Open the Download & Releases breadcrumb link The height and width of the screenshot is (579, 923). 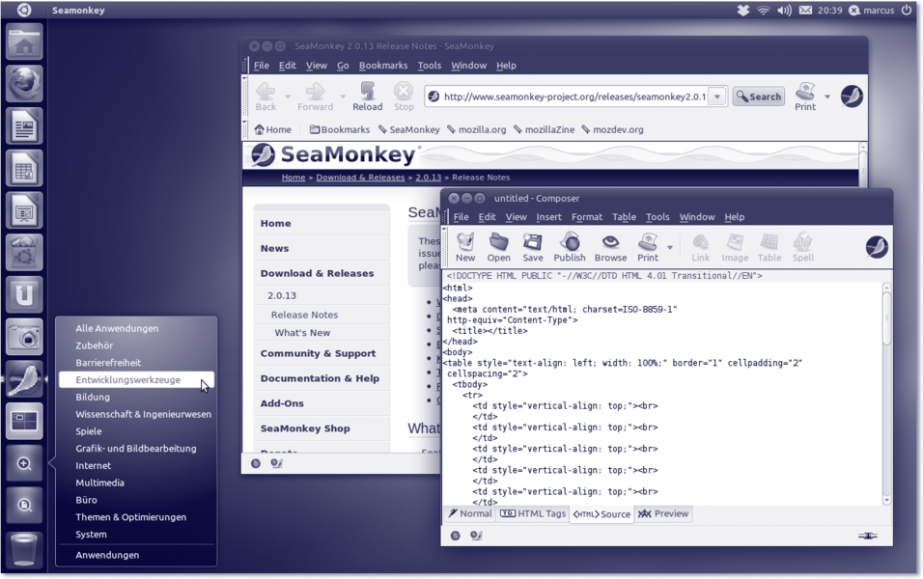pos(360,178)
